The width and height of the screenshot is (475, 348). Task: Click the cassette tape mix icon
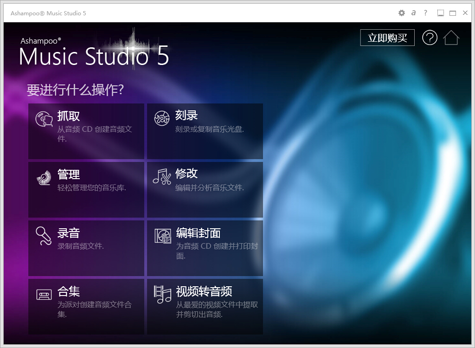(x=44, y=295)
